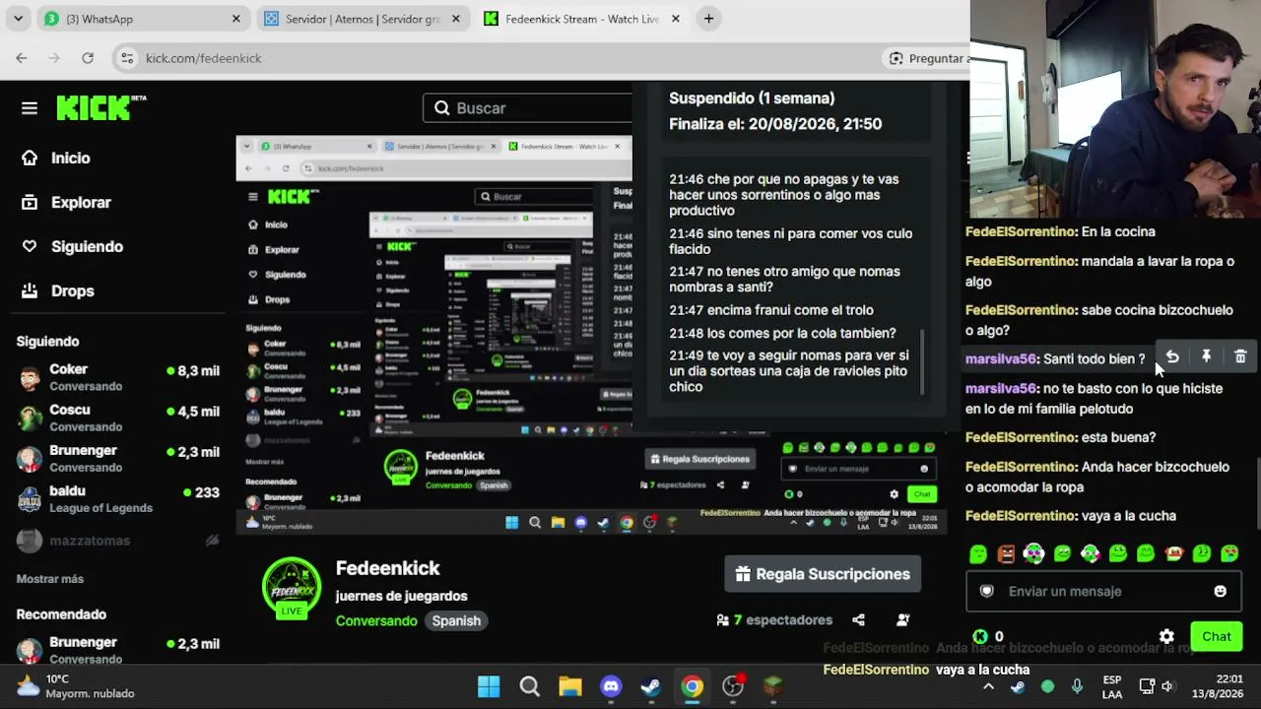The image size is (1261, 709).
Task: View site information icon in address bar
Action: (126, 58)
